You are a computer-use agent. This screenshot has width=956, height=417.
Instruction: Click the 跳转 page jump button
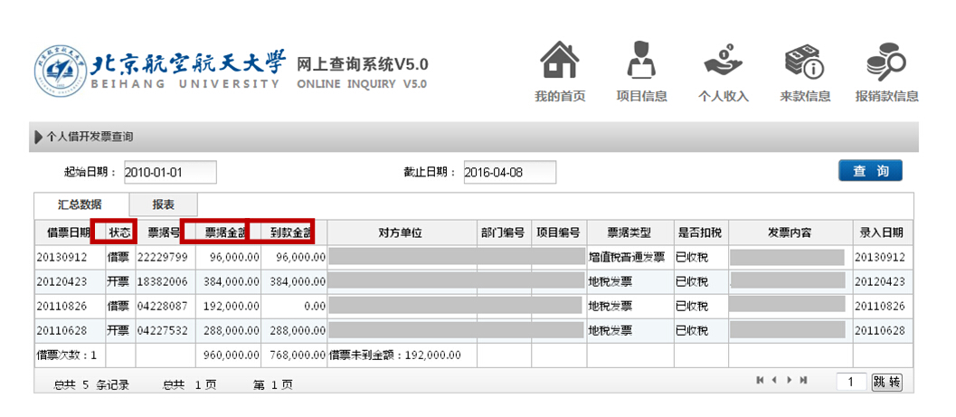point(886,383)
